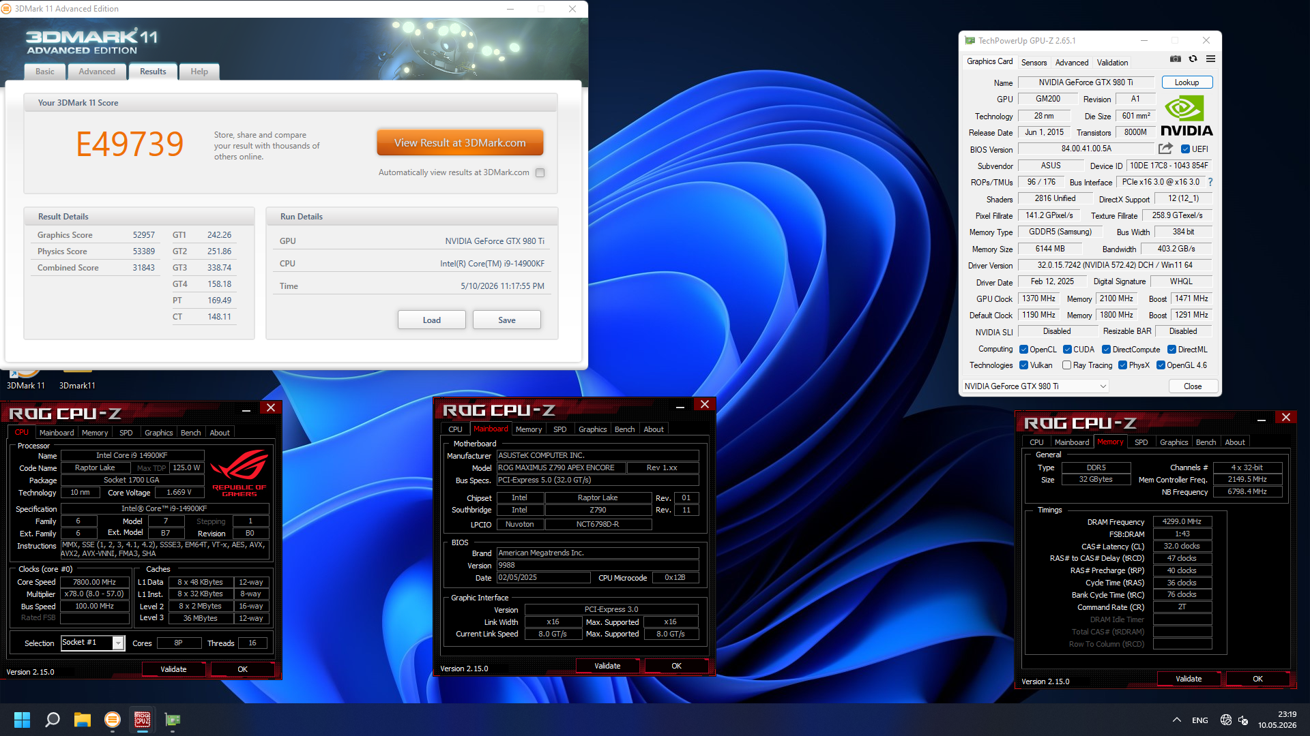
Task: Toggle CUDA checkbox
Action: (x=1067, y=350)
